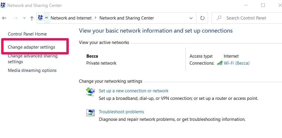The image size is (282, 138).
Task: Open Media streaming options
Action: [32, 70]
